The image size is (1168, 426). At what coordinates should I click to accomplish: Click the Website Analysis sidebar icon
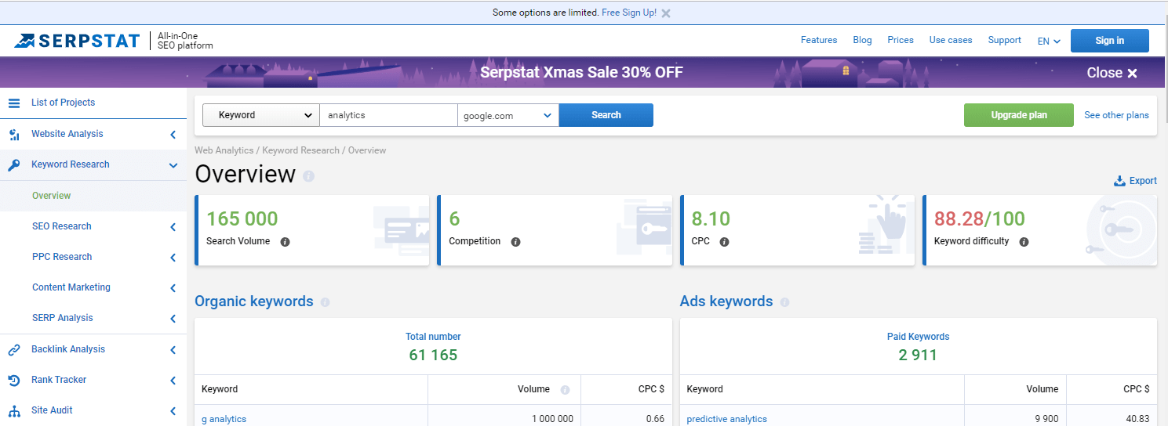14,134
